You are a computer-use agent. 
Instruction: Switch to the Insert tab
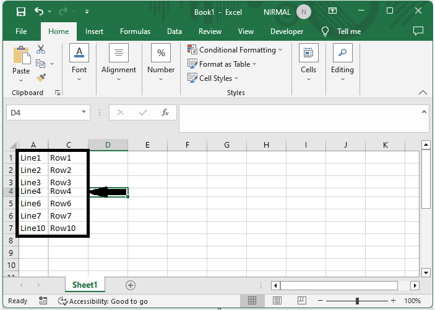point(94,31)
